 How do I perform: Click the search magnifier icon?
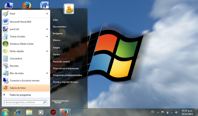click(x=45, y=102)
